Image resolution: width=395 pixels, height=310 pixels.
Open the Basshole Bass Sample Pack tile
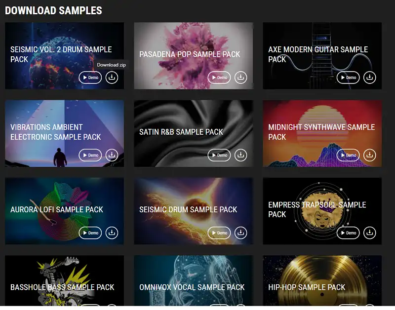pyautogui.click(x=64, y=281)
